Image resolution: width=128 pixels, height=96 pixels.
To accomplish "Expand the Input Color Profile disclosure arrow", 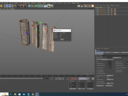I will pyautogui.click(x=95, y=83).
